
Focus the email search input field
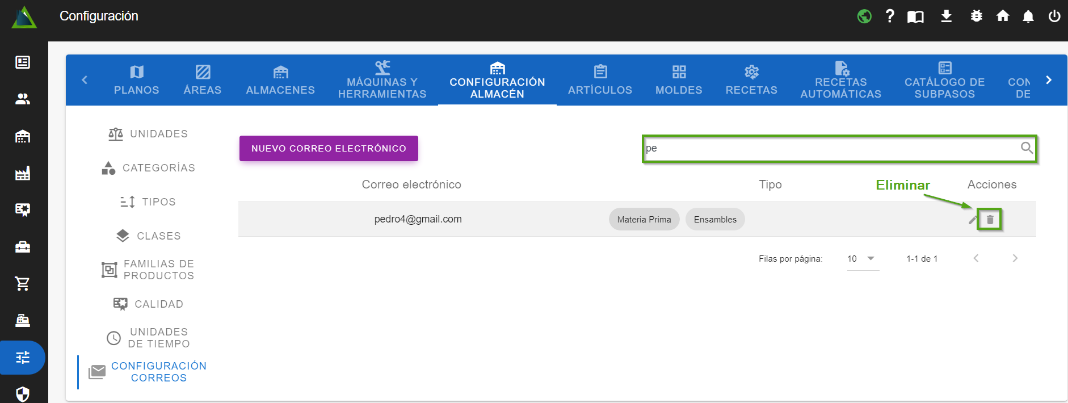click(x=829, y=148)
